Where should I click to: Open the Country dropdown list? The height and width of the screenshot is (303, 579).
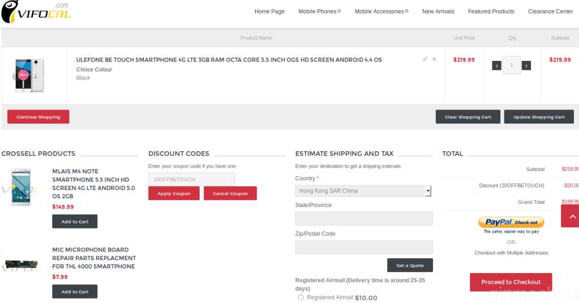coord(364,191)
